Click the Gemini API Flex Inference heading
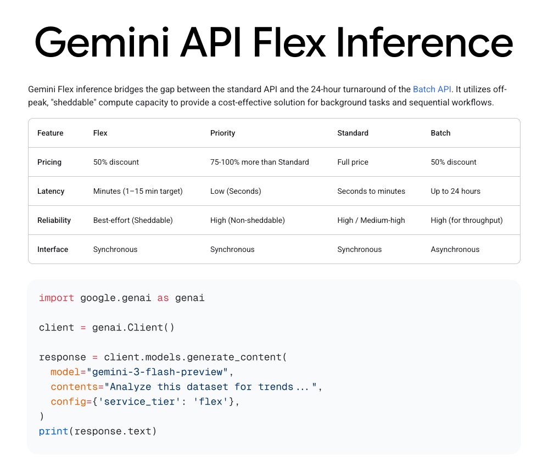This screenshot has width=548, height=471. [x=273, y=43]
